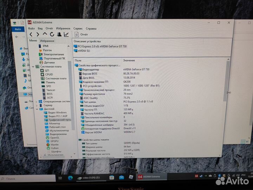
Task: Select Портативный ПК tree item
Action: (52, 58)
